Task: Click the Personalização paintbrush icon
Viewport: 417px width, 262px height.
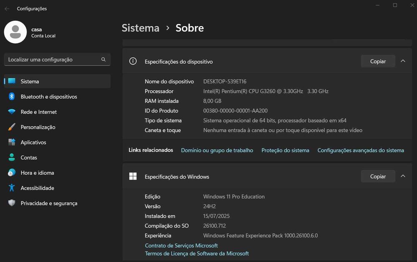Action: [x=12, y=127]
